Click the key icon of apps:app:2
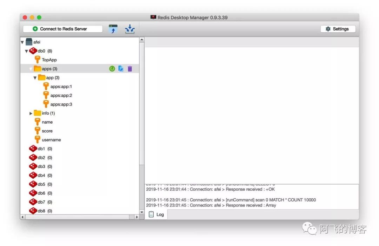 tap(46, 95)
